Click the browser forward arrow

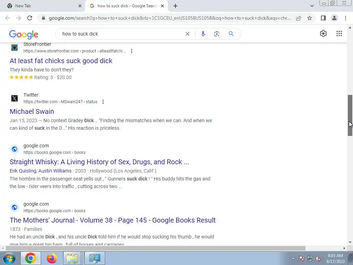[x=19, y=18]
